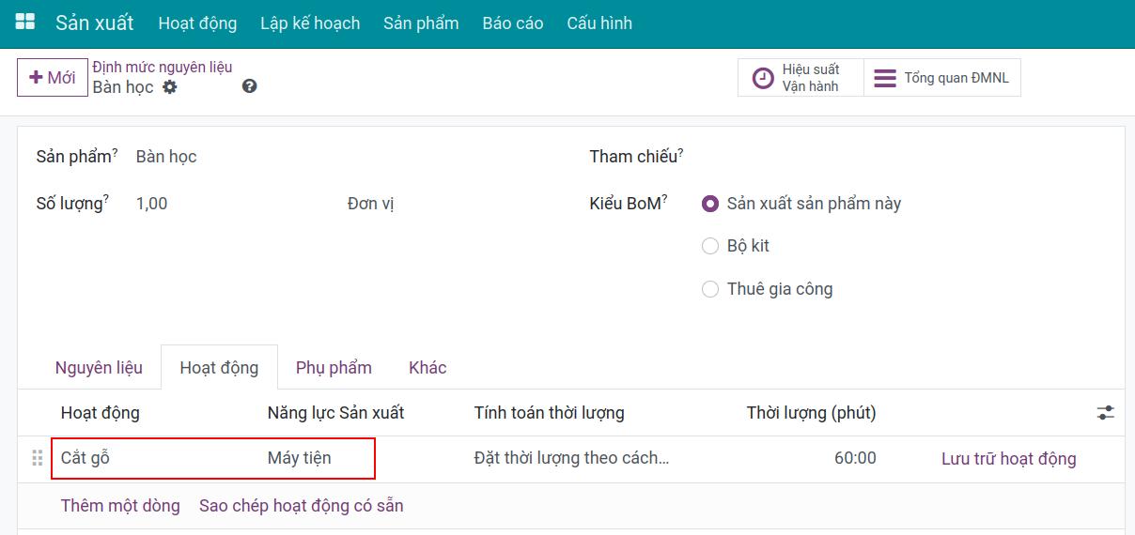This screenshot has height=535, width=1135.
Task: Open Sản phẩm menu
Action: 421,23
